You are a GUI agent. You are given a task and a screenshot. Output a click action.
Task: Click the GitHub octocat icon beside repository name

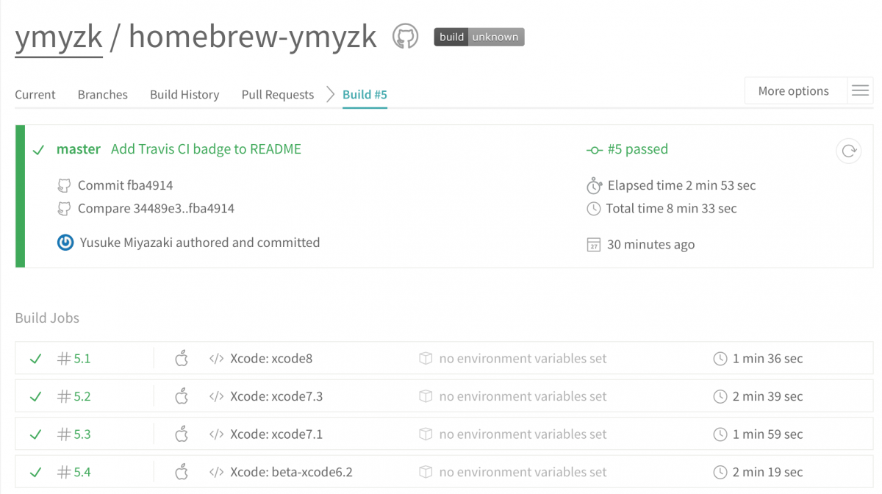(x=405, y=36)
